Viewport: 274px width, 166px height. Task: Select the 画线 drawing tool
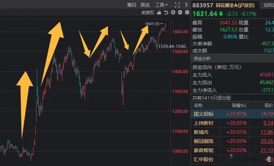pyautogui.click(x=145, y=5)
